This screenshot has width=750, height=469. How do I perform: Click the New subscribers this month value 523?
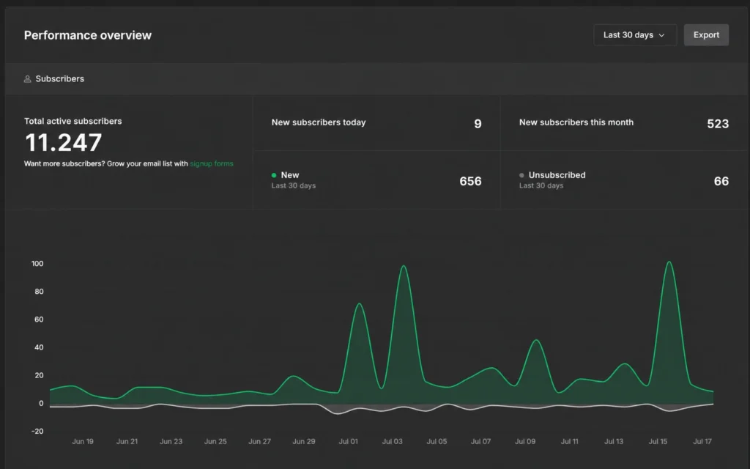pyautogui.click(x=718, y=124)
